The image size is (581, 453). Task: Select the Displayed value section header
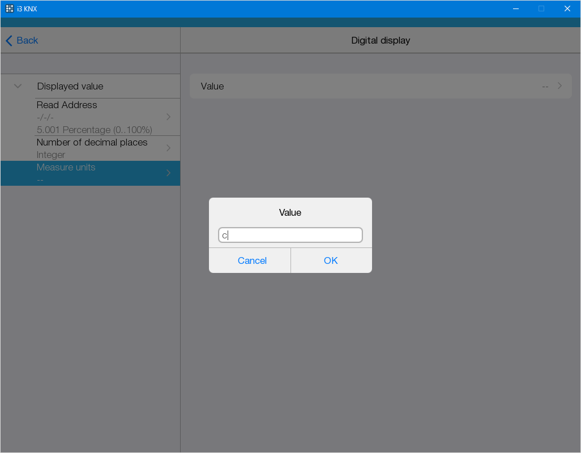pyautogui.click(x=70, y=86)
